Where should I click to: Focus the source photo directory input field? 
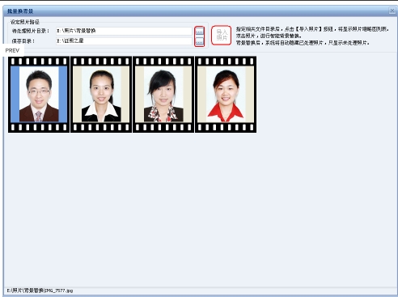click(x=124, y=31)
